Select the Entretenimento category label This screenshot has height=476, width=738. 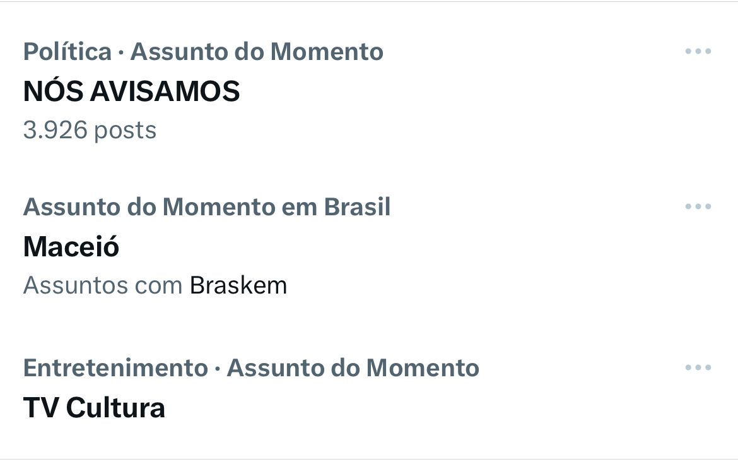pos(115,368)
